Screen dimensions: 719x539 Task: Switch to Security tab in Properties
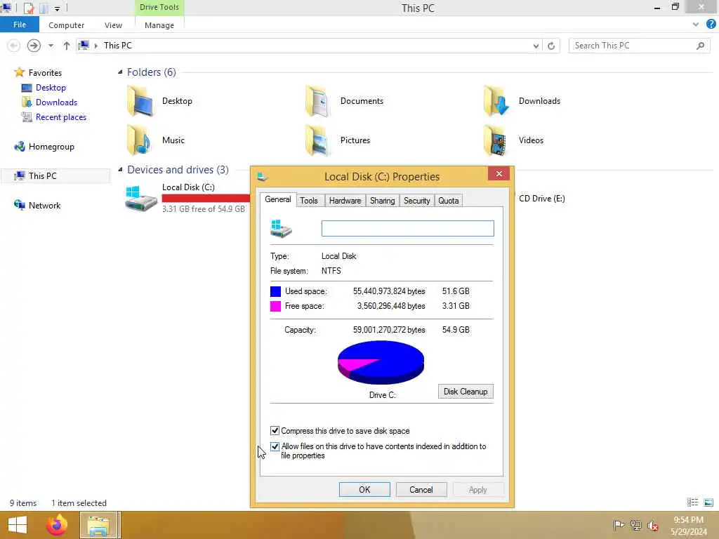coord(416,200)
